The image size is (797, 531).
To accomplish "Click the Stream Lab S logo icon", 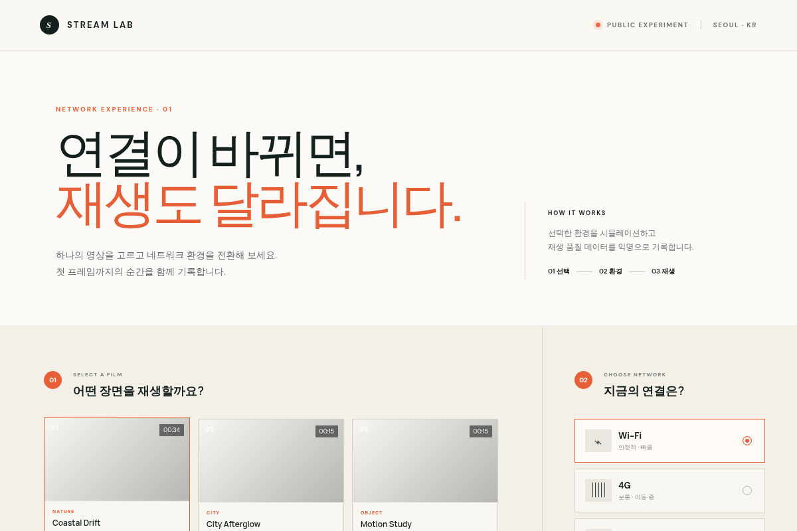I will (x=49, y=25).
